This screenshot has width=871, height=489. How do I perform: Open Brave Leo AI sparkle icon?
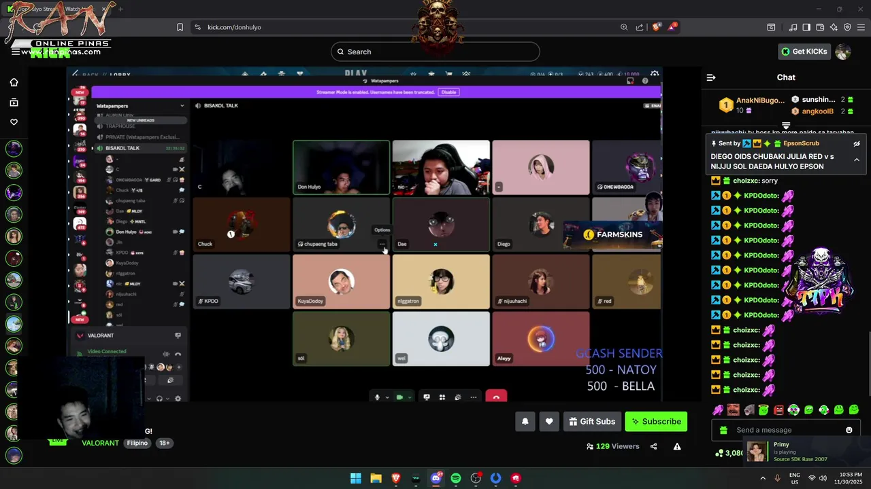click(x=834, y=27)
